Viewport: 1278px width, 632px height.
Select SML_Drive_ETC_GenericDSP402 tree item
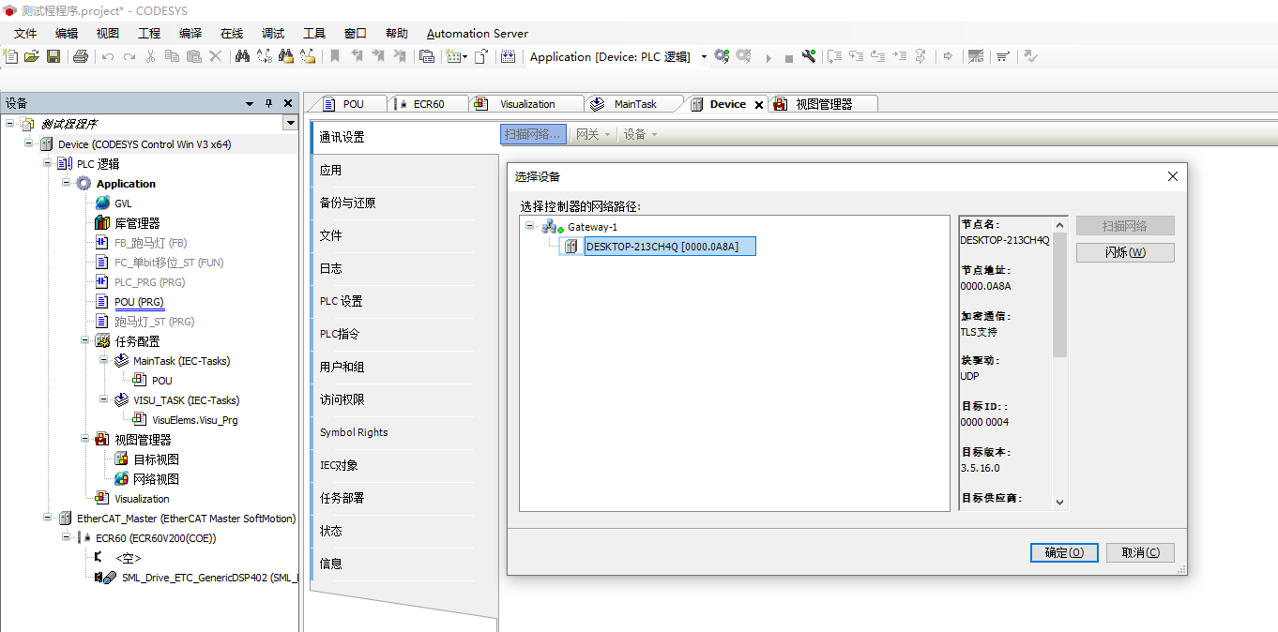209,578
